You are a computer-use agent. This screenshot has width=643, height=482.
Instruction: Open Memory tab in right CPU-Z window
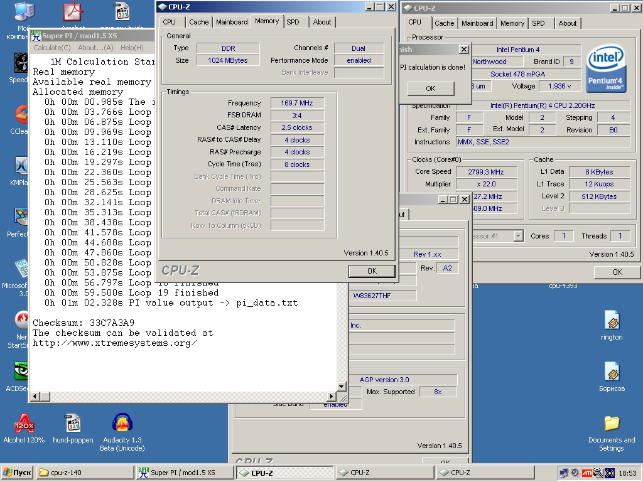[x=512, y=23]
